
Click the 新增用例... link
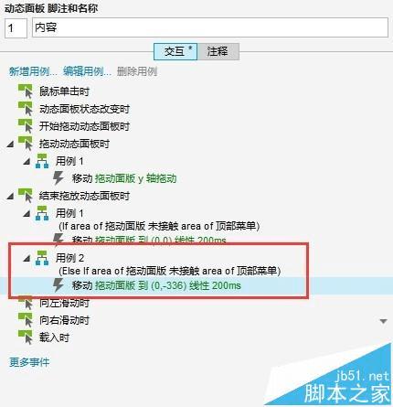coord(33,71)
